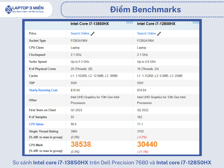This screenshot has width=224, height=168.
Task: Follow the CPU Value link
Action: (x=36, y=124)
